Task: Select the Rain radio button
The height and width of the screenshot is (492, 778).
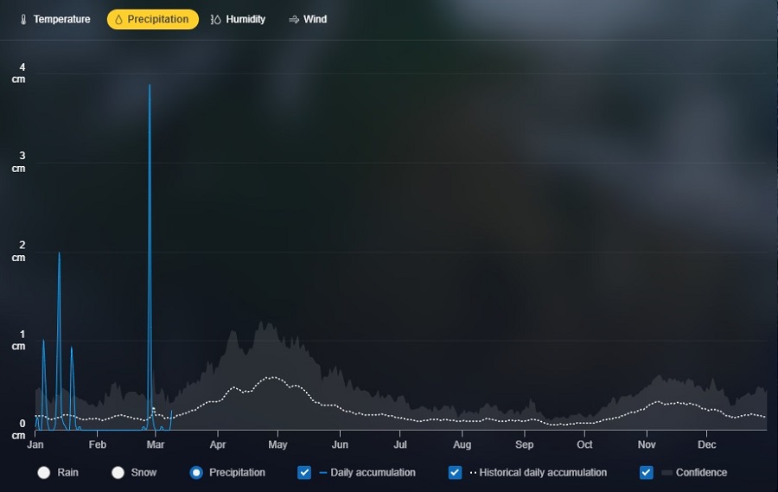Action: 44,472
